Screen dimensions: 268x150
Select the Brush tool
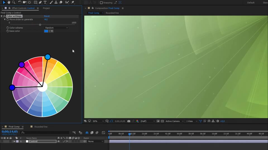51,2
